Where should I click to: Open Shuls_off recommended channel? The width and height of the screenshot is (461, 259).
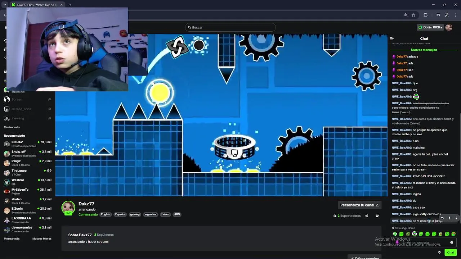[27, 154]
